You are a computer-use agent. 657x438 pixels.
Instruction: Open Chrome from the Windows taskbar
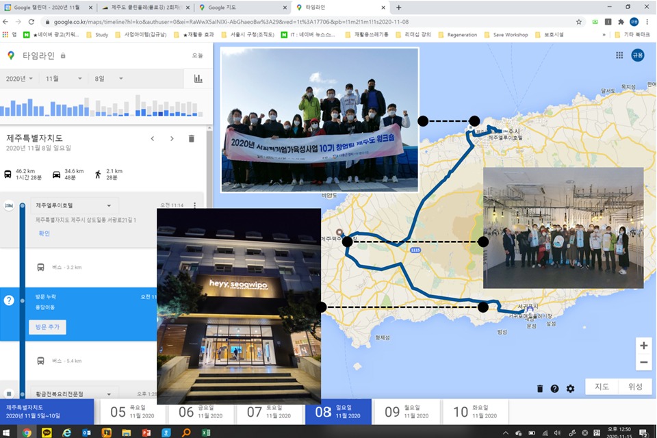27,433
